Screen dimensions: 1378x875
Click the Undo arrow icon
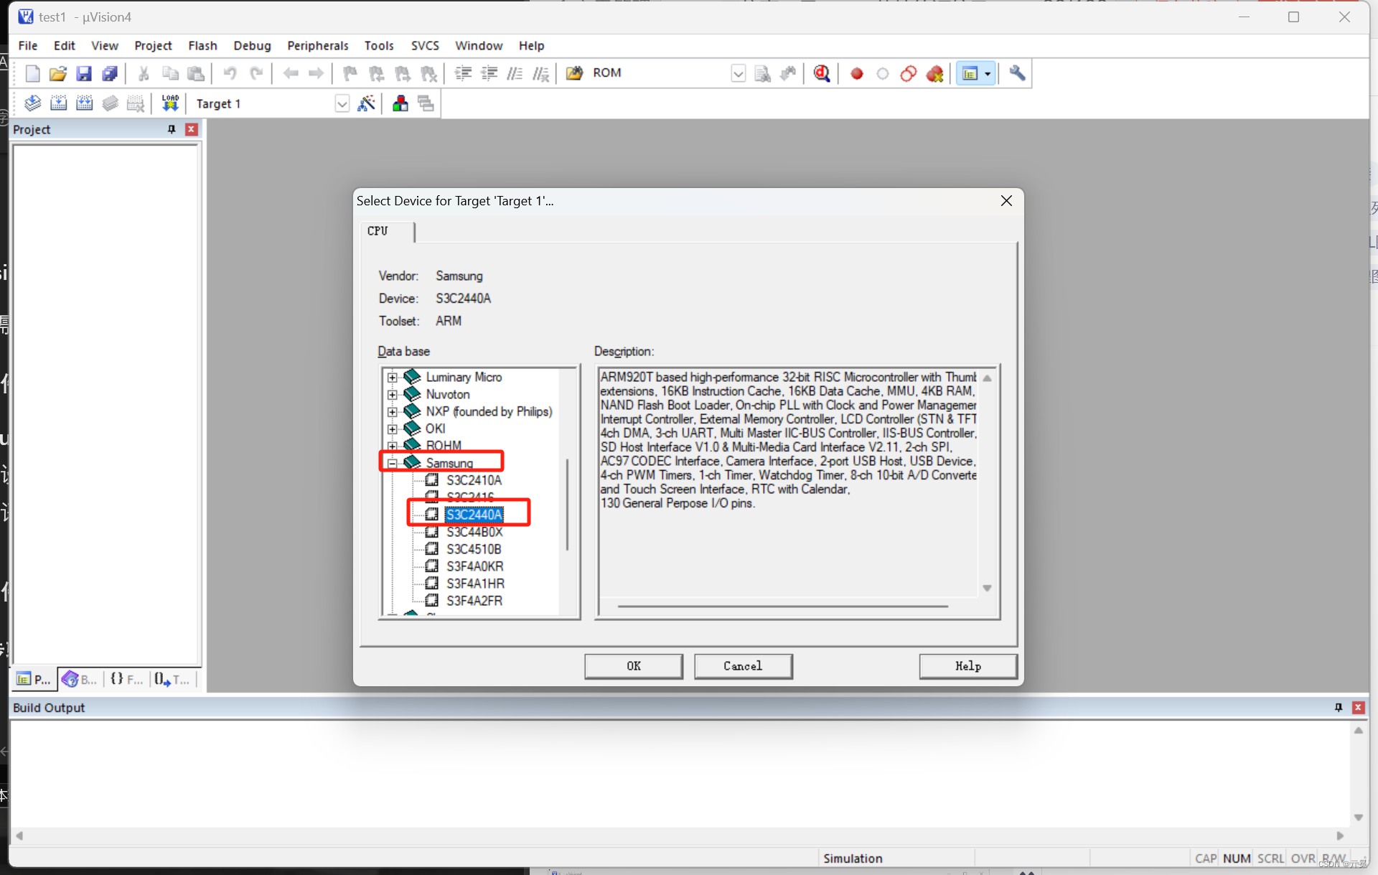click(x=230, y=73)
